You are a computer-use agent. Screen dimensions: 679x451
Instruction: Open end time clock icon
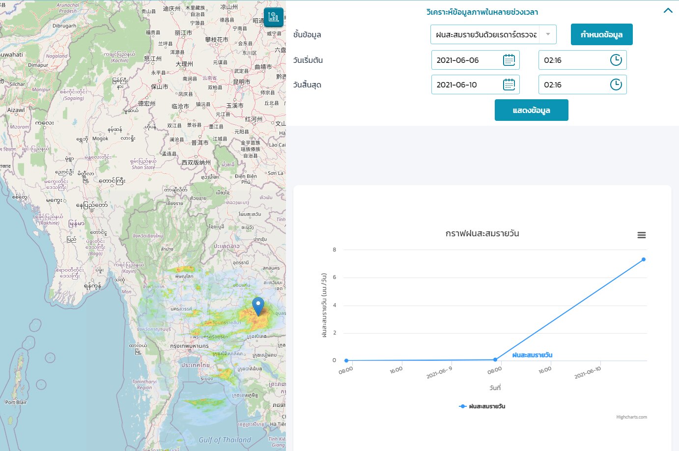point(616,85)
